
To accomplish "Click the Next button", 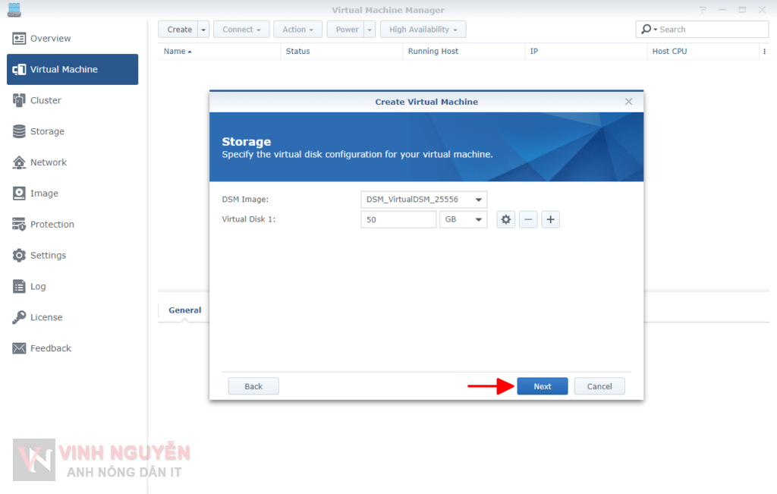I will pyautogui.click(x=542, y=386).
